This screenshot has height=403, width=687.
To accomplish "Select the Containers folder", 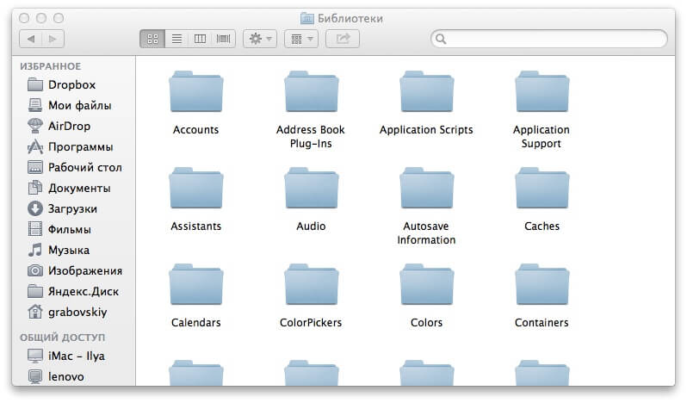I will pyautogui.click(x=542, y=295).
